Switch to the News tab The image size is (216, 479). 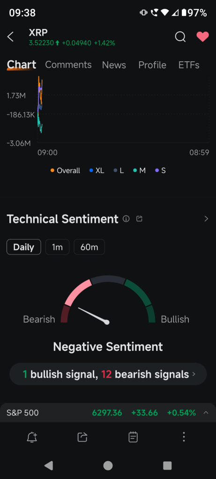[114, 65]
